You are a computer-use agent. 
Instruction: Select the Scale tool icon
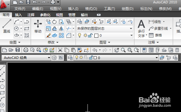(x=48, y=29)
